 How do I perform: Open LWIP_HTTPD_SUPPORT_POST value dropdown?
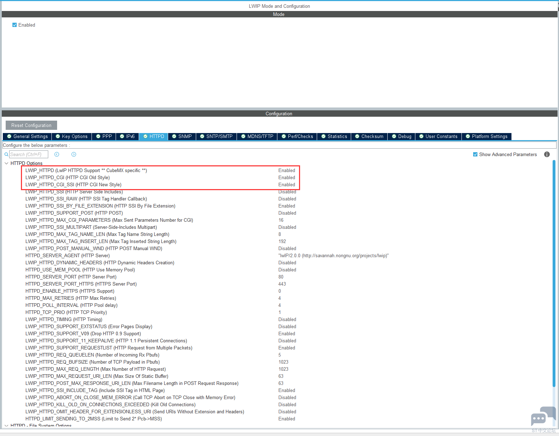pos(287,213)
